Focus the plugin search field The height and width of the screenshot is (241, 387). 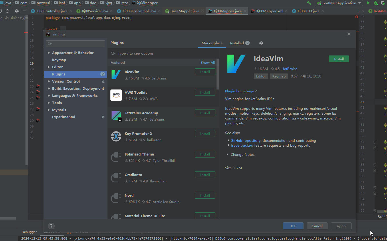163,53
